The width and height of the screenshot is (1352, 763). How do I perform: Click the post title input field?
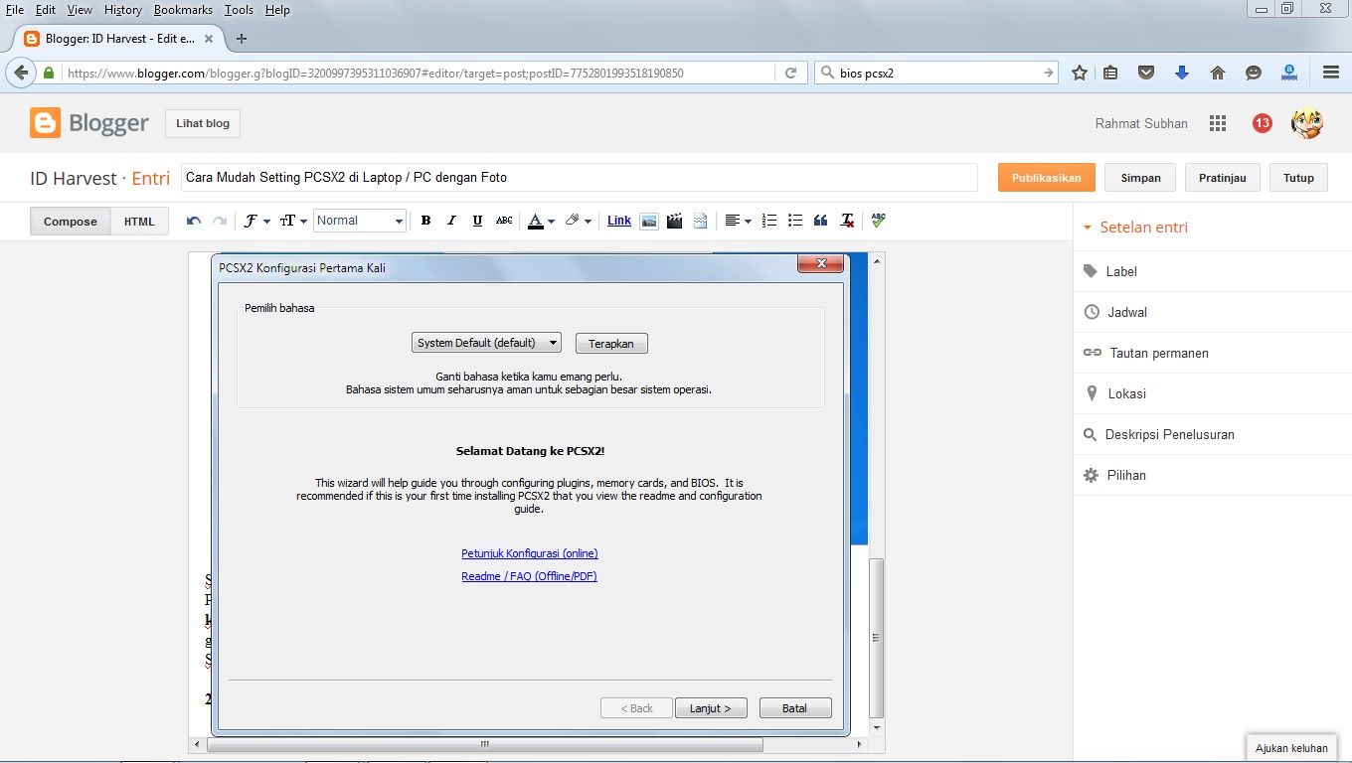point(579,178)
